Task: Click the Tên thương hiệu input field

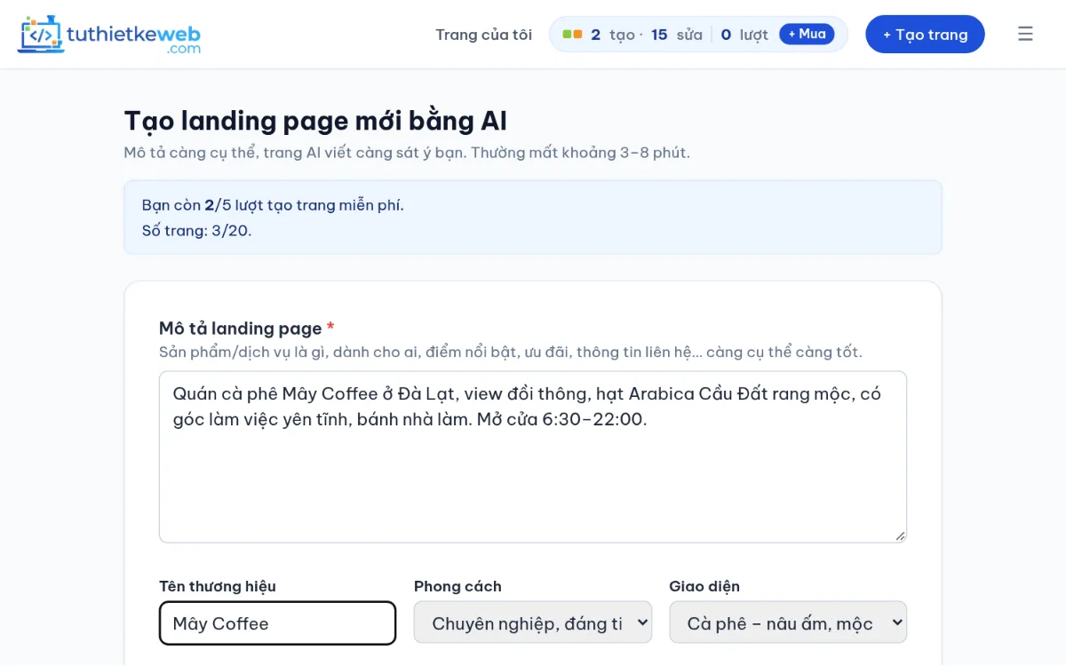Action: click(277, 623)
